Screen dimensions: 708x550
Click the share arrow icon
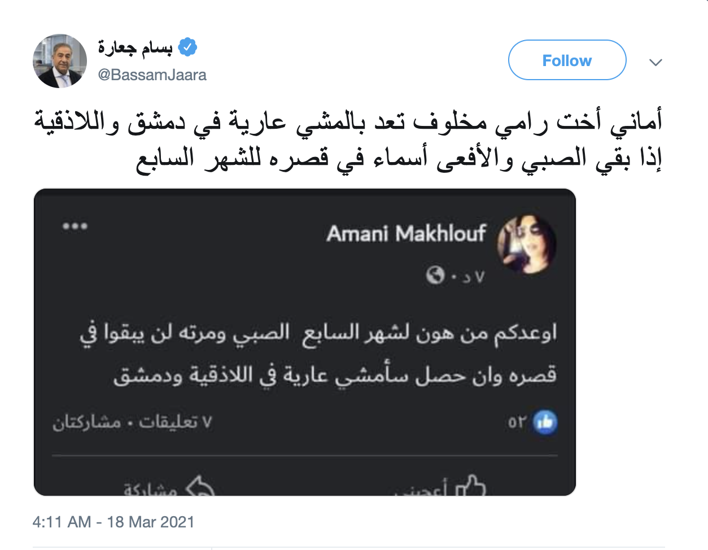pos(200,487)
